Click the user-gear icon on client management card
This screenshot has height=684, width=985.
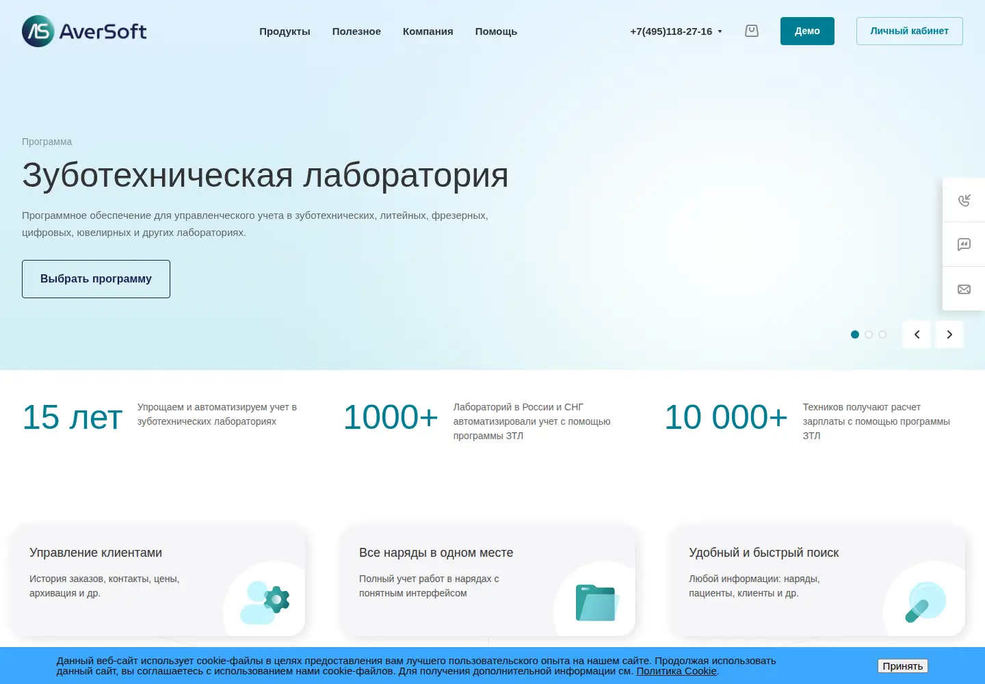[x=265, y=602]
